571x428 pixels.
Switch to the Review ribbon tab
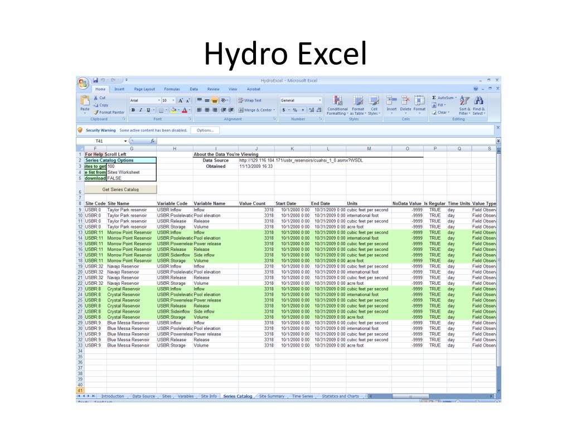[214, 89]
